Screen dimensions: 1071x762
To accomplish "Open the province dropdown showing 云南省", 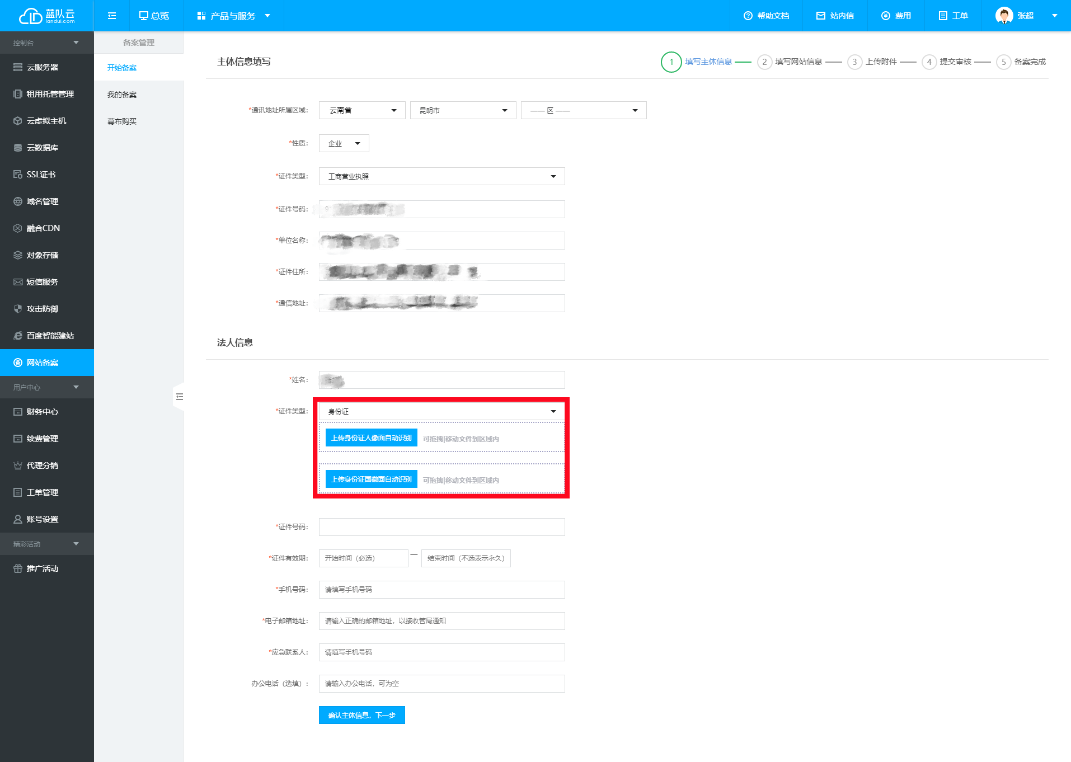I will (x=362, y=110).
